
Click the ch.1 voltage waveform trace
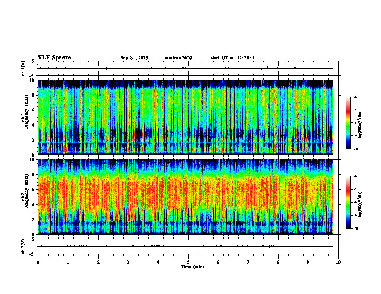pyautogui.click(x=186, y=68)
